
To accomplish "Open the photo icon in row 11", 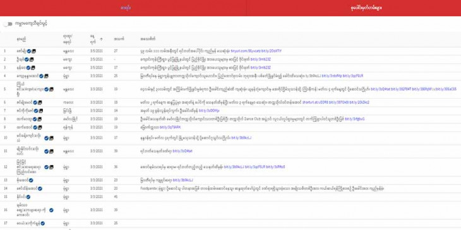I will click(x=51, y=151).
